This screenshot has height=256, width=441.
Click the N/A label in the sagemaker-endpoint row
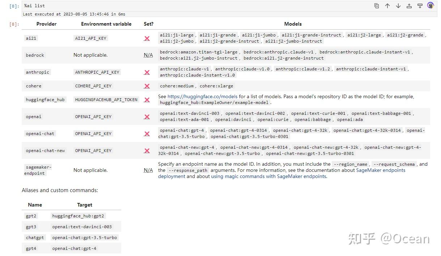[x=148, y=170]
